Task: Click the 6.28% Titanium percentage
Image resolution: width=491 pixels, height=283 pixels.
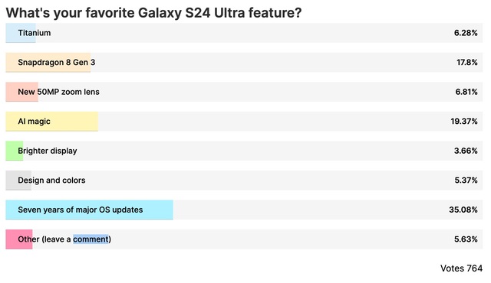Action: click(466, 33)
